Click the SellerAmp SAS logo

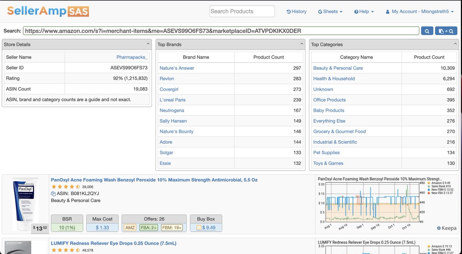pyautogui.click(x=46, y=12)
